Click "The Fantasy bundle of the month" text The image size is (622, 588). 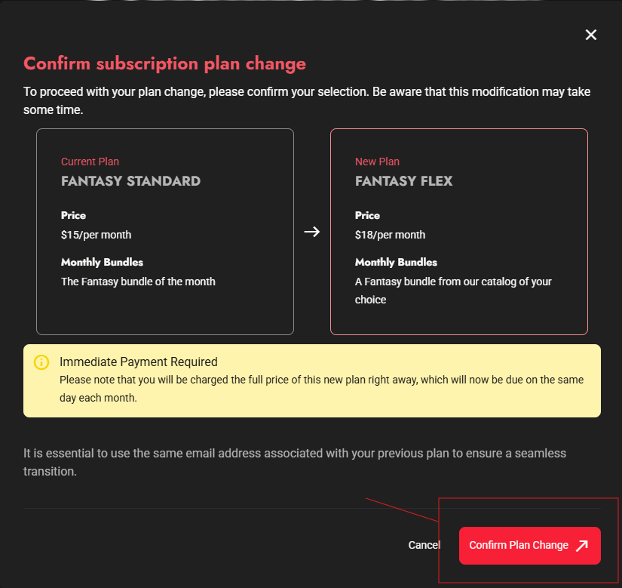click(138, 282)
